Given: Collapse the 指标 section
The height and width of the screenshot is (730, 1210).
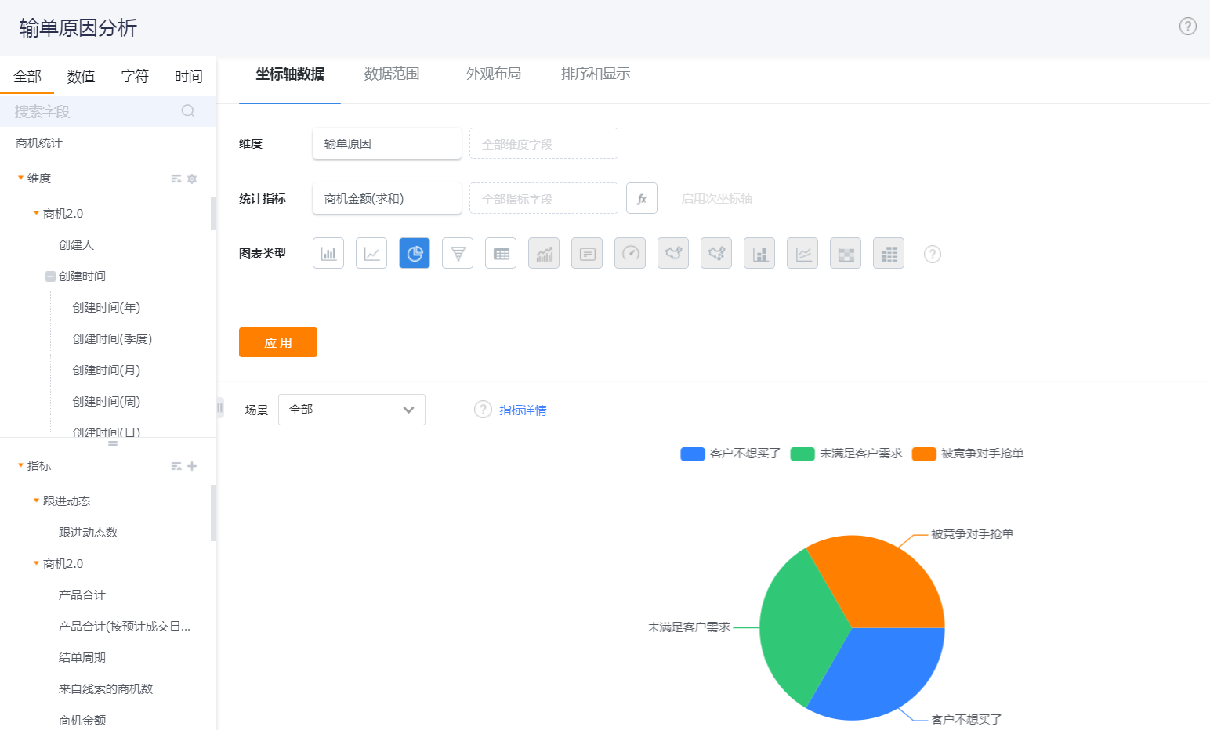Looking at the screenshot, I should (20, 465).
